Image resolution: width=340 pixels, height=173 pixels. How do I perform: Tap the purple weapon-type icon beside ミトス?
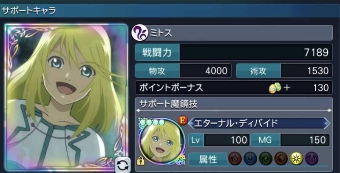[x=140, y=33]
